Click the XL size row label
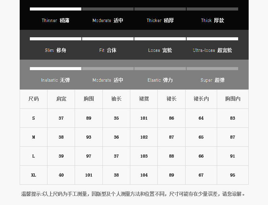Viewport: 268px width, 205px height. pos(34,175)
